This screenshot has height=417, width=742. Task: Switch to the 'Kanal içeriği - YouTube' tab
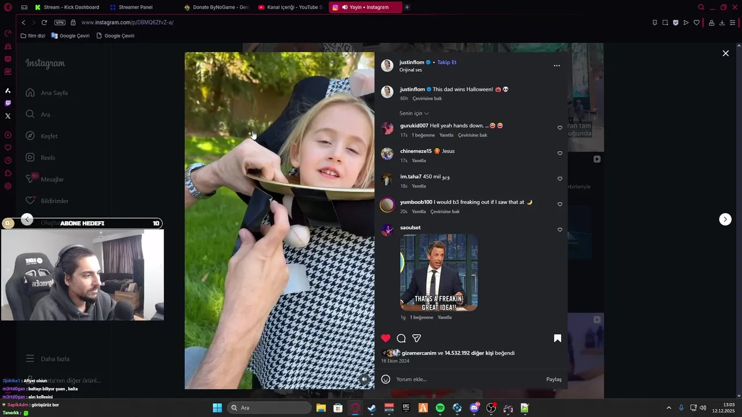(x=291, y=8)
